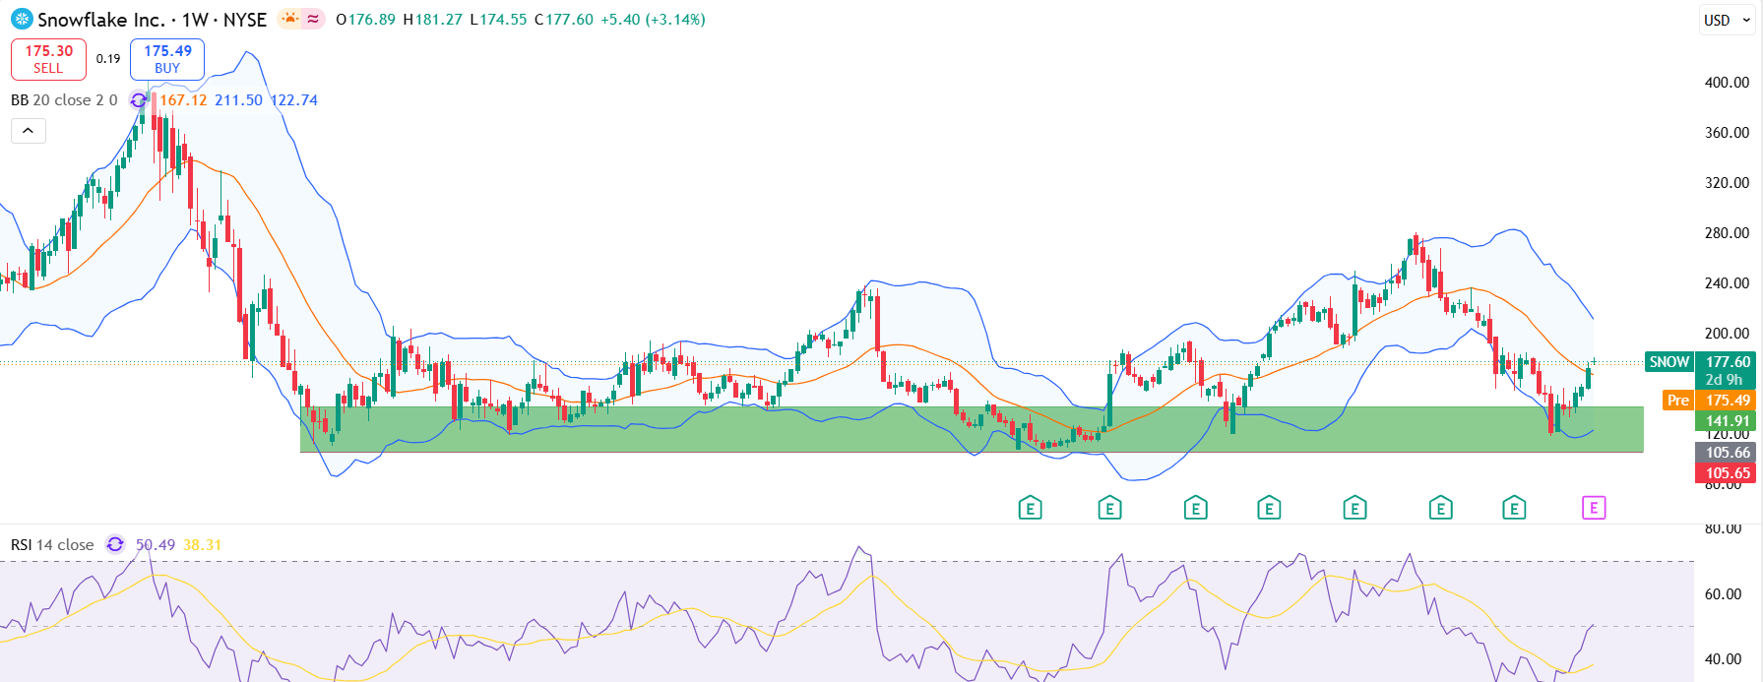Click the first green earnings E marker

click(x=1030, y=508)
